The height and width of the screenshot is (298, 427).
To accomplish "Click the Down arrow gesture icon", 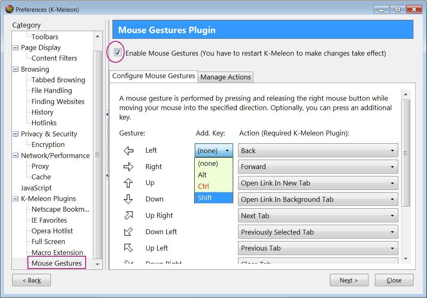I will pyautogui.click(x=128, y=199).
